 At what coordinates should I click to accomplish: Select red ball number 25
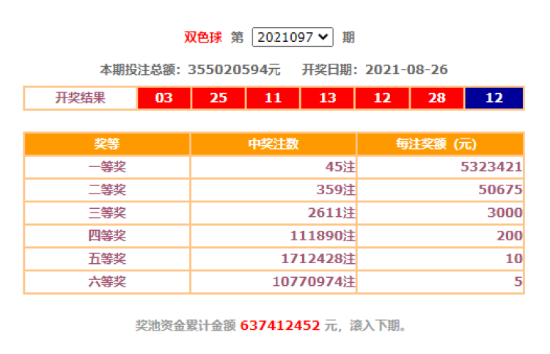point(219,97)
